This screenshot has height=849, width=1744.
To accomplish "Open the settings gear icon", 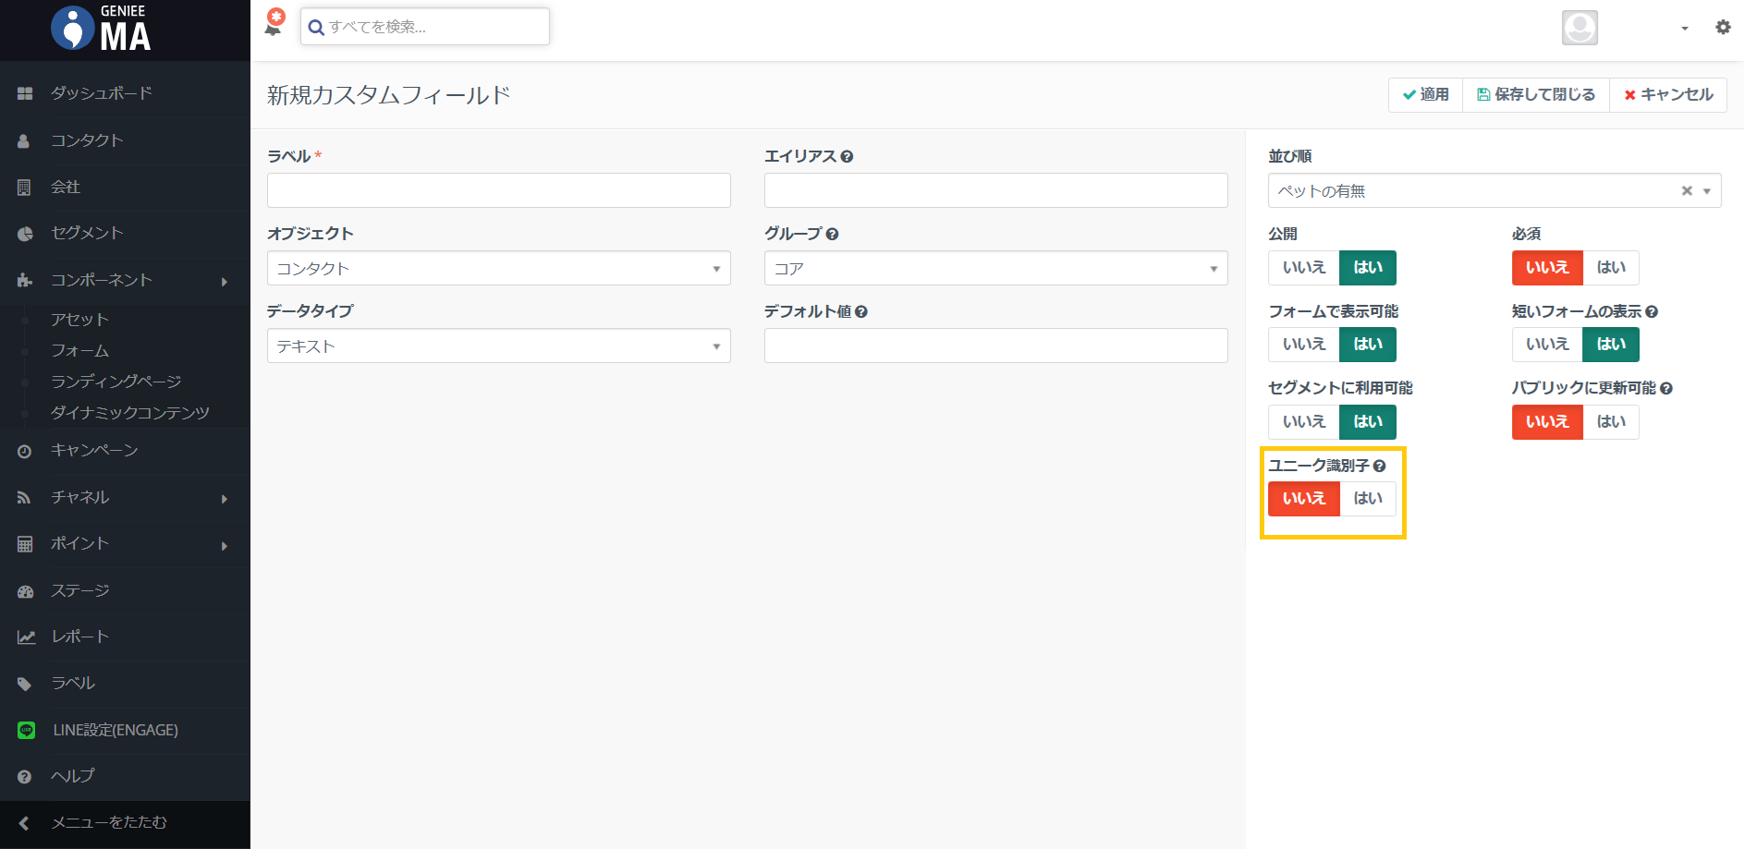I will point(1723,28).
